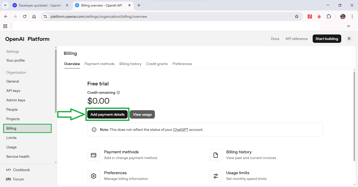The height and width of the screenshot is (187, 358).
Task: Click the Usage limits sliders icon
Action: tap(216, 176)
